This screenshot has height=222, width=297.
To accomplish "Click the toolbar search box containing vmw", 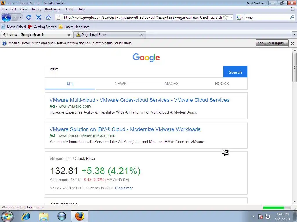I will 267,18.
